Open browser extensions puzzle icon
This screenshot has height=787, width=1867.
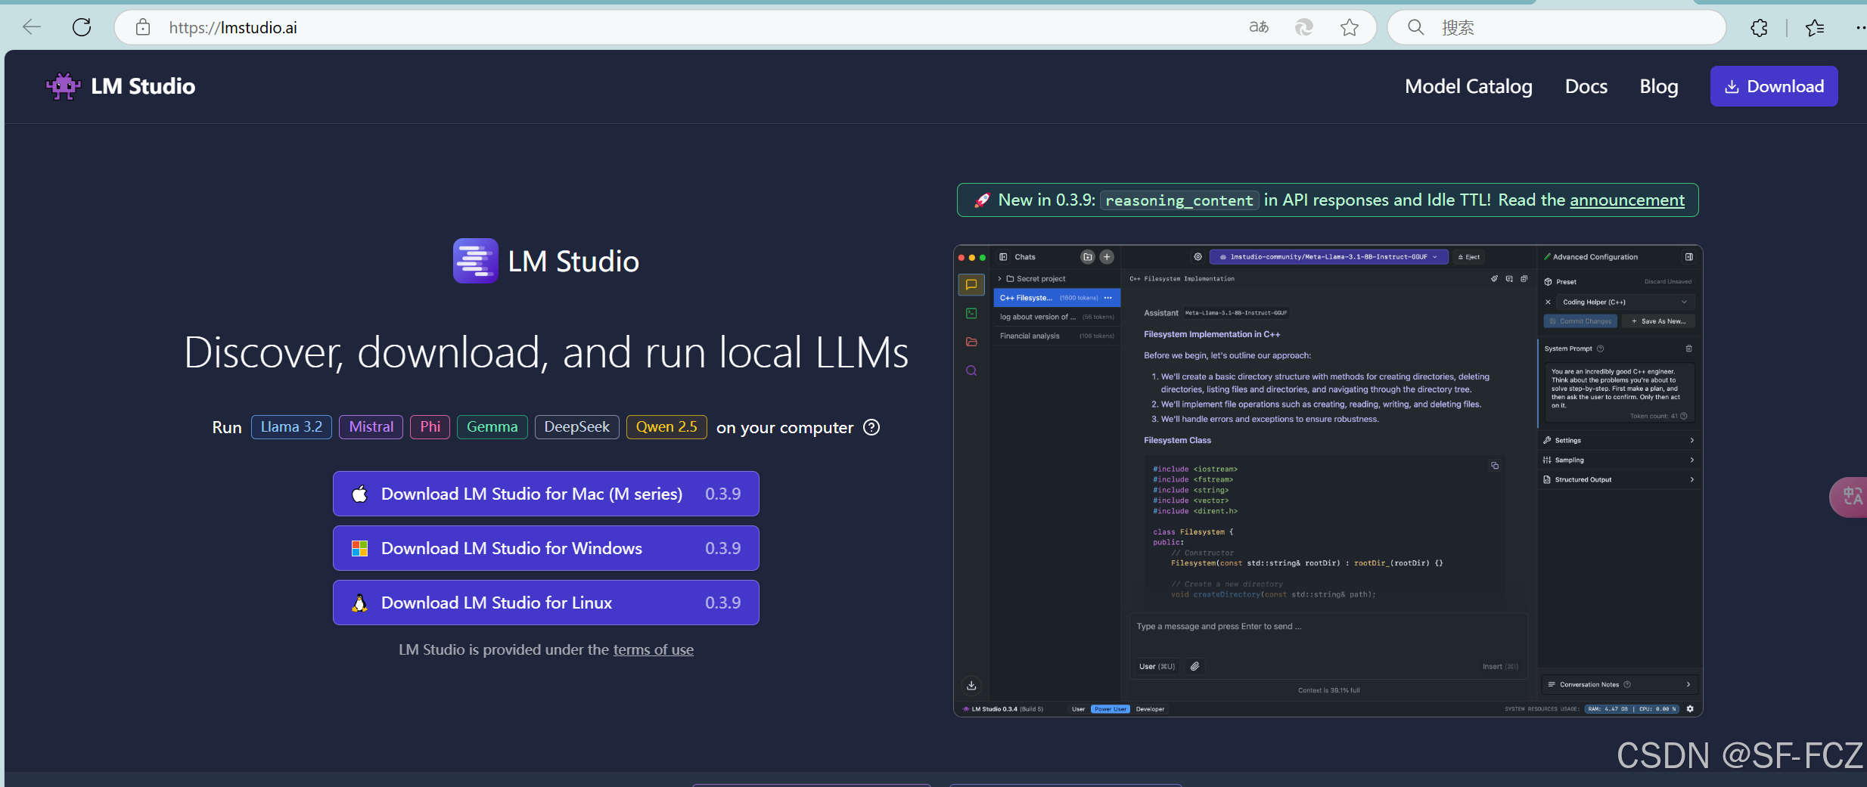tap(1760, 28)
